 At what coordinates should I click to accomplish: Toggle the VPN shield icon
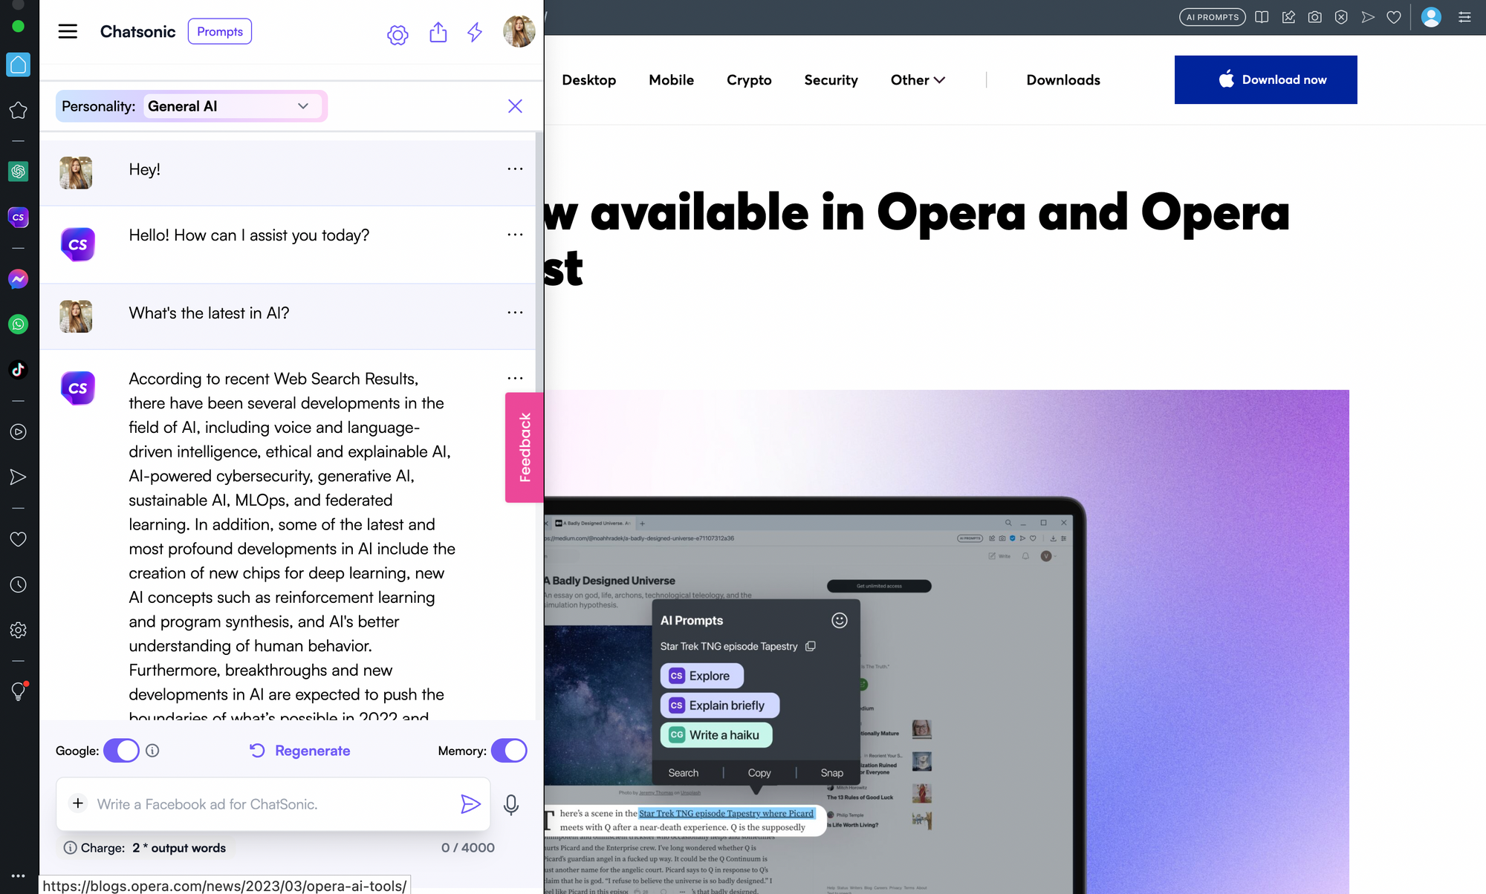1341,16
